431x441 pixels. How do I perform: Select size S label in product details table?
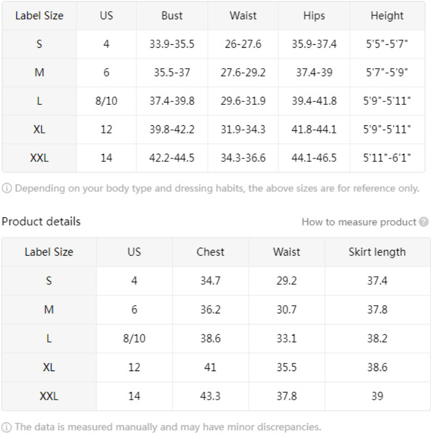coord(49,281)
